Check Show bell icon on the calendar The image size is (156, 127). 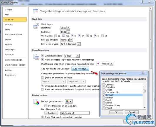coord(42,89)
